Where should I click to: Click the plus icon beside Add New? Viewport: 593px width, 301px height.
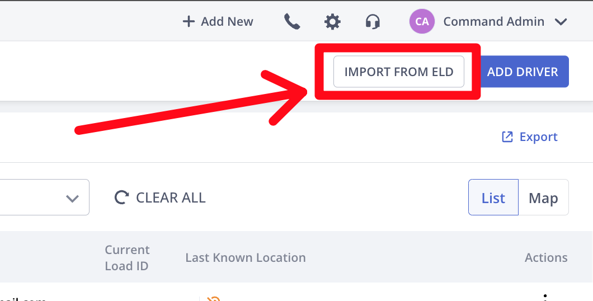[x=189, y=22]
